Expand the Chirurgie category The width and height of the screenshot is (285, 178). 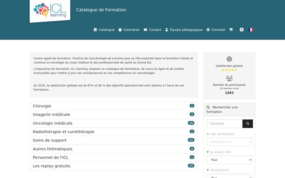(114, 106)
